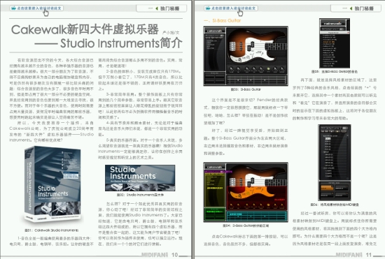Click the forum discussion link on page 10
This screenshot has height=259, width=385.
[37, 8]
